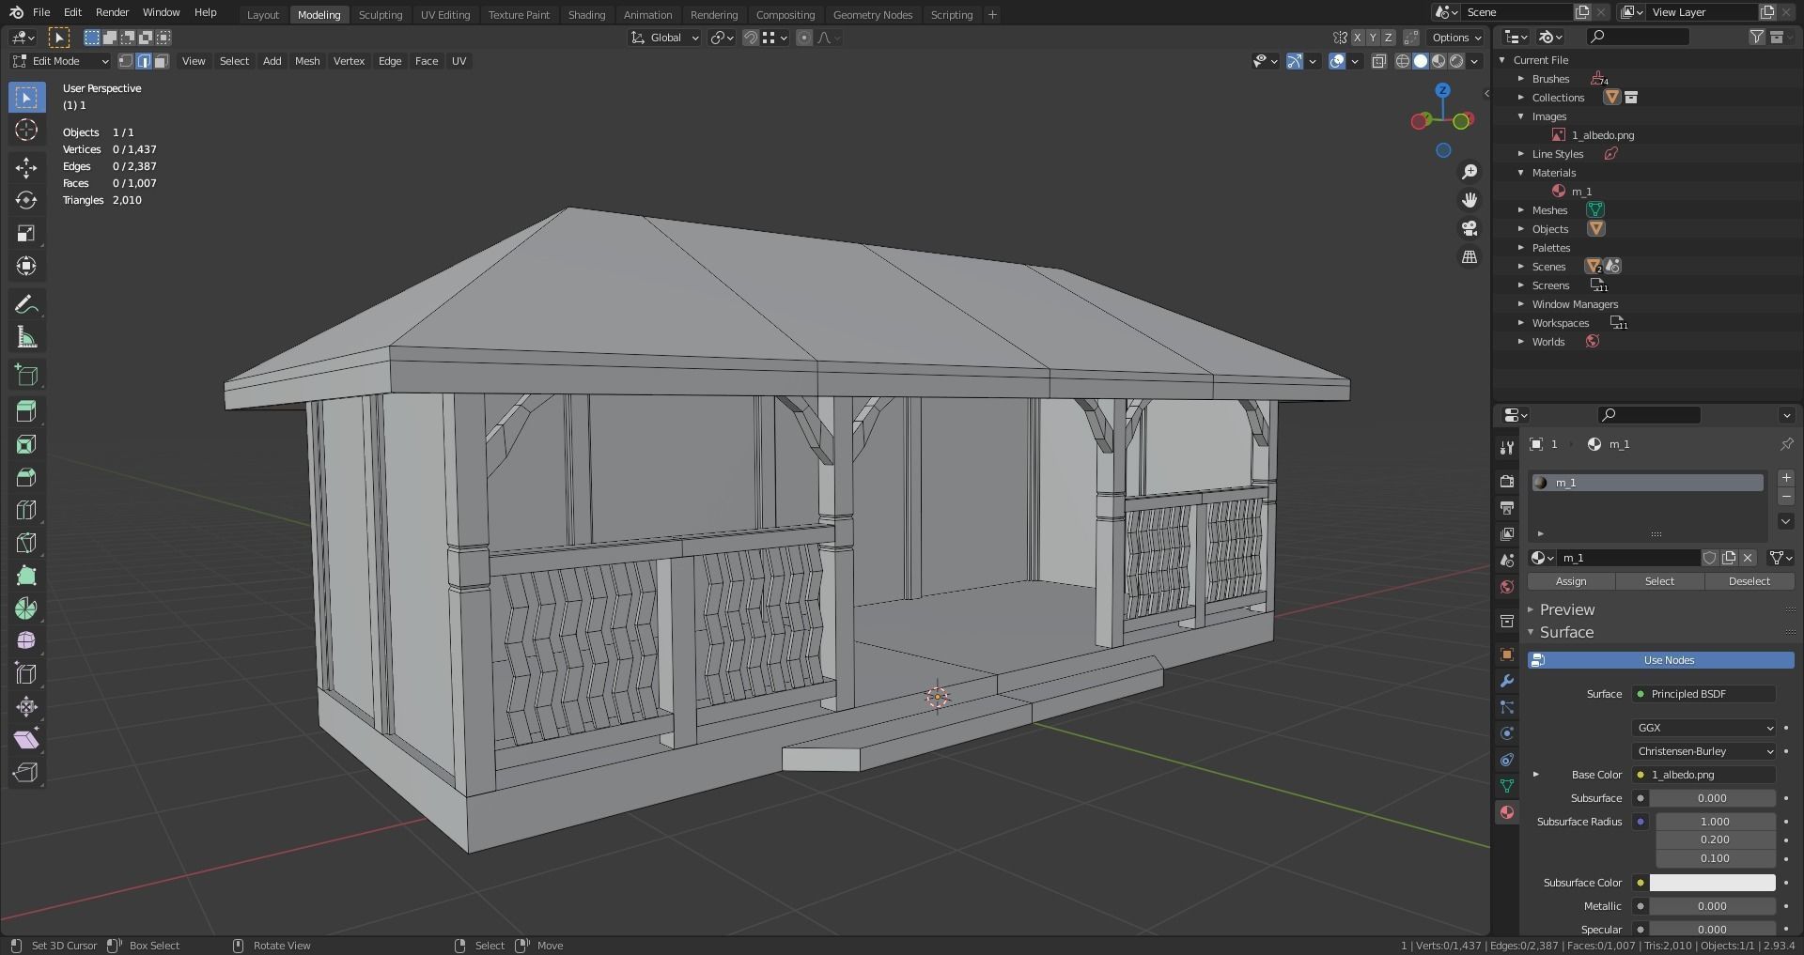Image resolution: width=1804 pixels, height=955 pixels.
Task: Open the GGX distribution dropdown
Action: point(1703,728)
